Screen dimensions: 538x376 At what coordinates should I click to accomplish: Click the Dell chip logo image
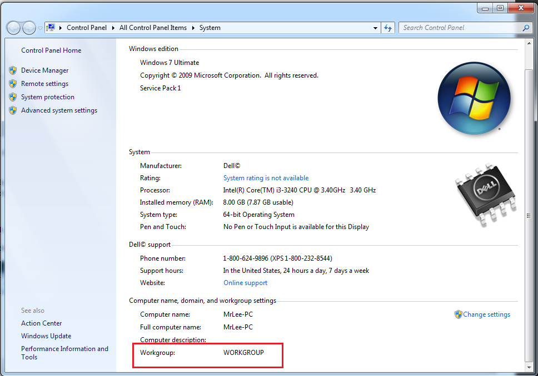tap(485, 195)
